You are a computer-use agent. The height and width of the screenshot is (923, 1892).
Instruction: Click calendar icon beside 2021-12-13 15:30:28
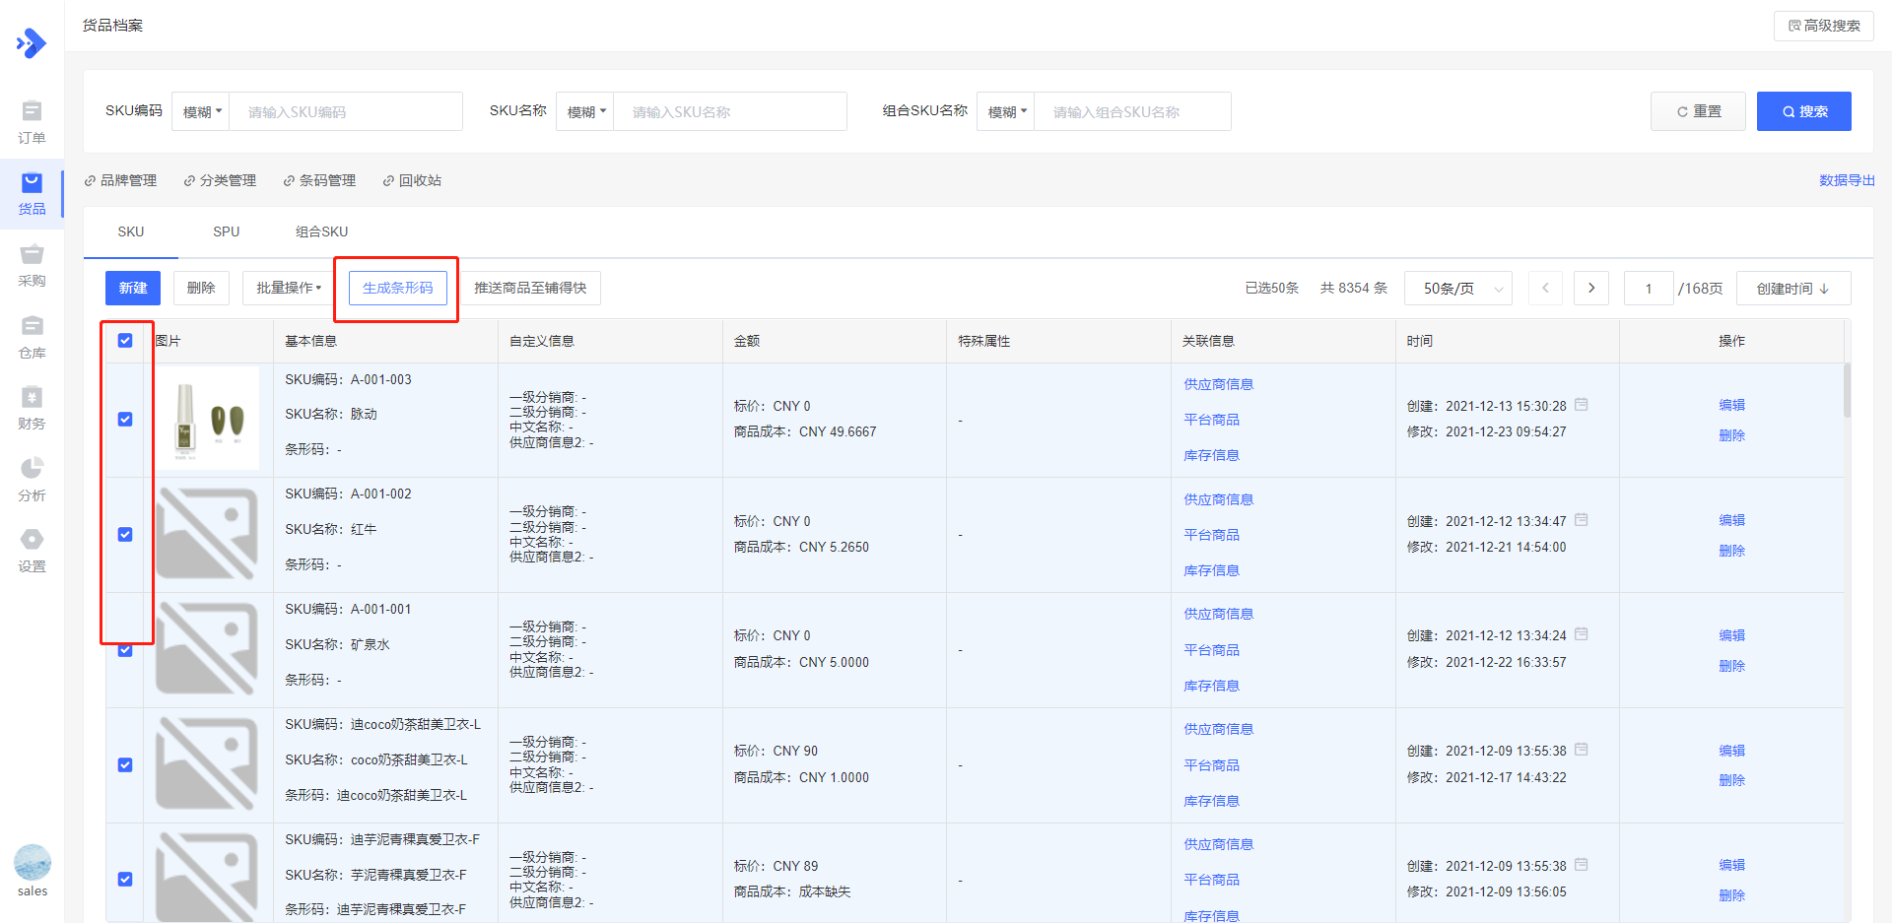click(1582, 405)
